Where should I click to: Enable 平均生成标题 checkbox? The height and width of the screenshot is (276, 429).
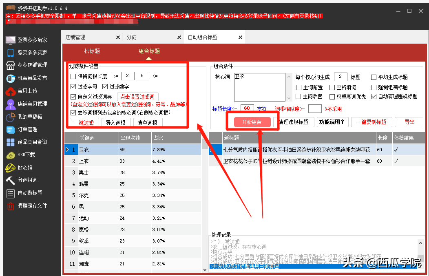(374, 77)
